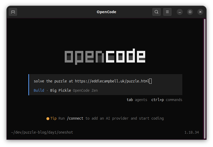213x147 pixels.
Task: Click the /connect command in the tip
Action: [x=75, y=118]
